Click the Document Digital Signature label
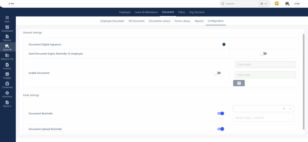The width and height of the screenshot is (308, 142). coord(45,44)
